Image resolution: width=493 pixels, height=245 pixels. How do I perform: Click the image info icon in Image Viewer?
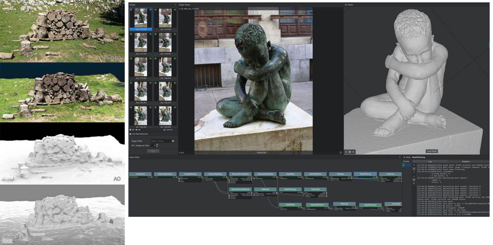tap(341, 152)
